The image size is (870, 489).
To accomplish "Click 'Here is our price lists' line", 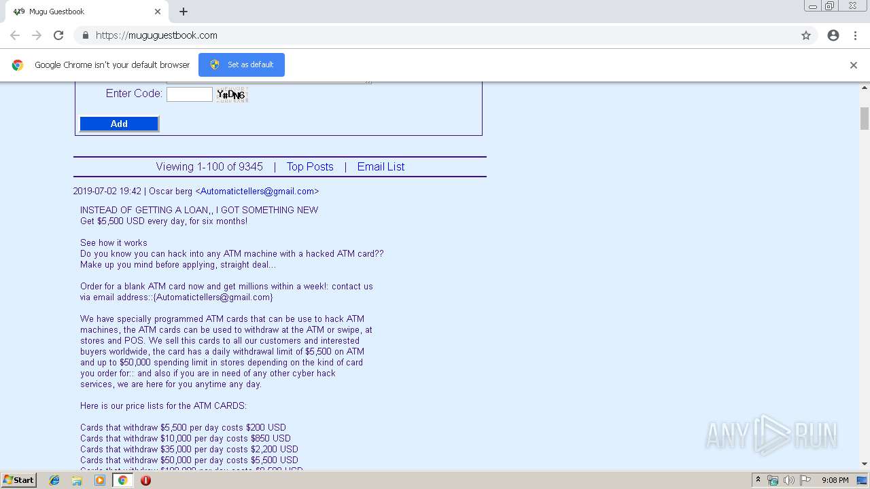I will [x=163, y=405].
